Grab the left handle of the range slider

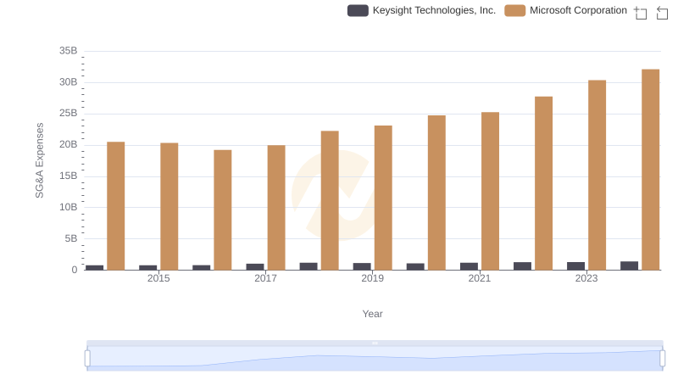pos(87,359)
